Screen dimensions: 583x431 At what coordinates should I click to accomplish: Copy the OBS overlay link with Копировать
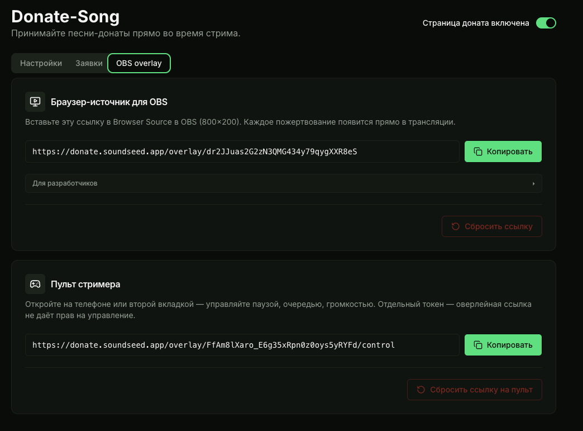503,151
